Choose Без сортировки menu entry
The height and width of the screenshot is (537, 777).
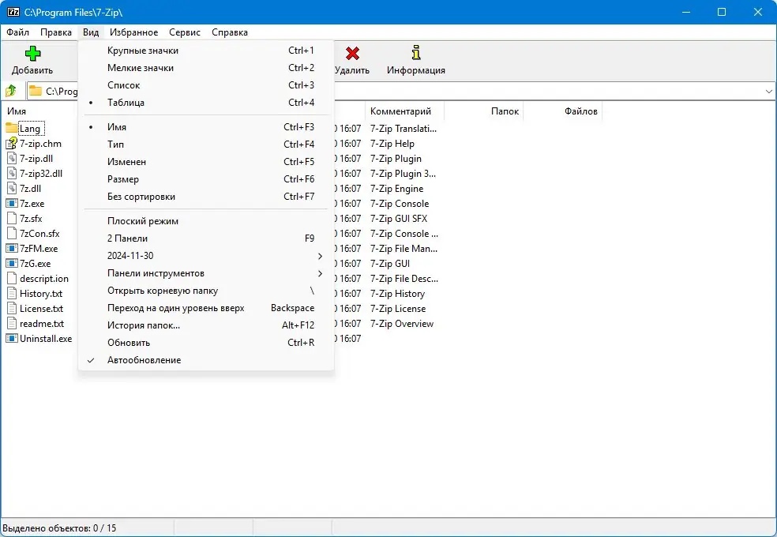[x=205, y=197]
